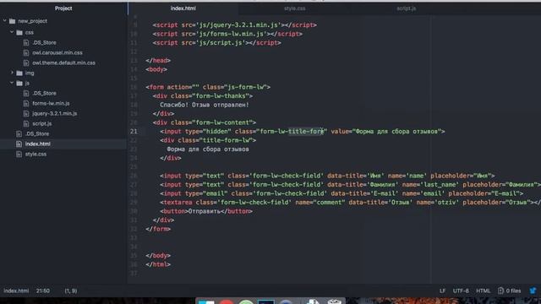This screenshot has width=541, height=304.
Task: Switch to the style.css editor tab
Action: click(295, 8)
